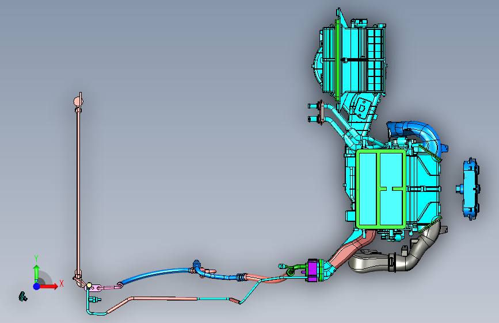Select the small dark part near the triad

click(23, 297)
